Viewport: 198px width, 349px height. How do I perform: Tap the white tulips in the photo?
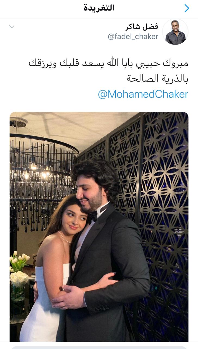20,261
